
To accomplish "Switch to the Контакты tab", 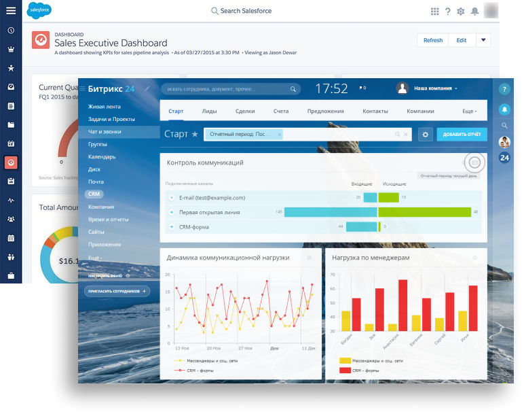I will tap(375, 111).
